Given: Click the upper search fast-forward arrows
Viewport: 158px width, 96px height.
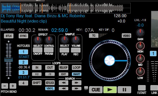Looking at the screenshot, I should click(x=77, y=83).
